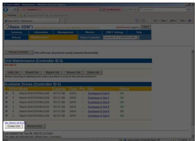Click the Rescan Controller button
The width and height of the screenshot is (195, 141).
(x=19, y=52)
